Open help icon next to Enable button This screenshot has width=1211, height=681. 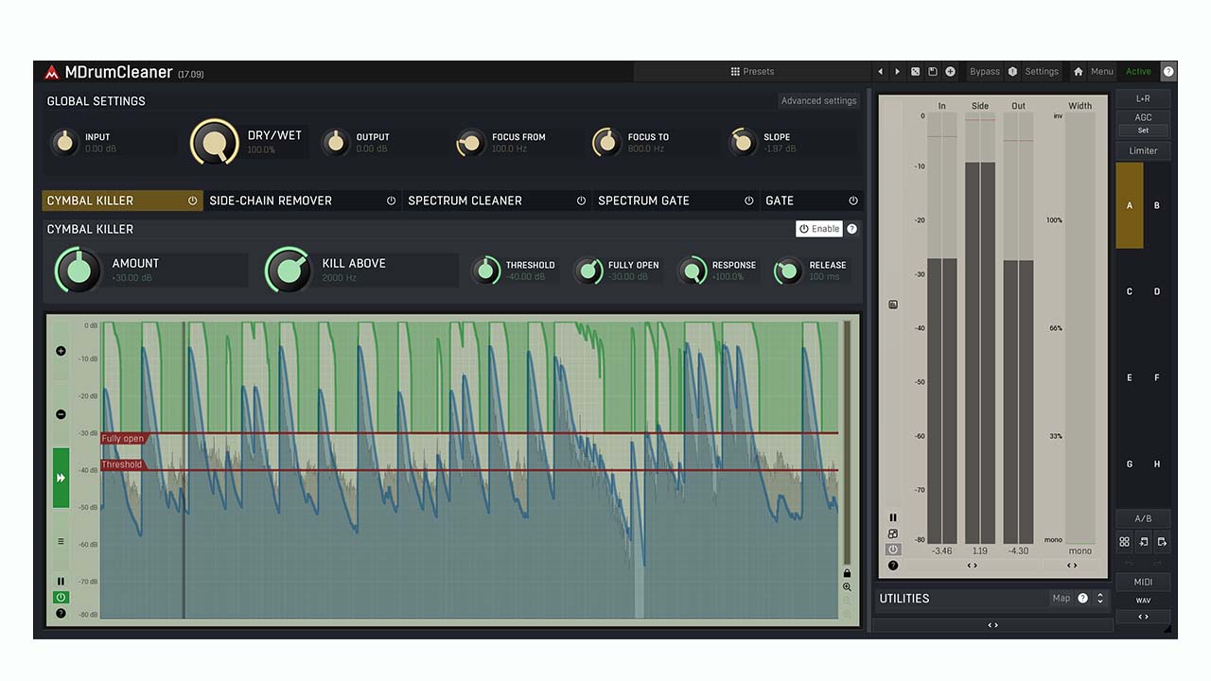coord(851,229)
